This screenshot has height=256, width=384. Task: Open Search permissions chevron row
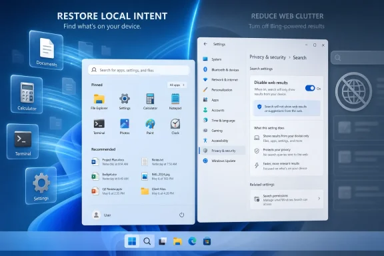pyautogui.click(x=287, y=199)
